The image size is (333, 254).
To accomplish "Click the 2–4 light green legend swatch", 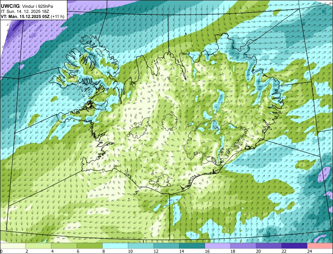I will (x=38, y=246).
